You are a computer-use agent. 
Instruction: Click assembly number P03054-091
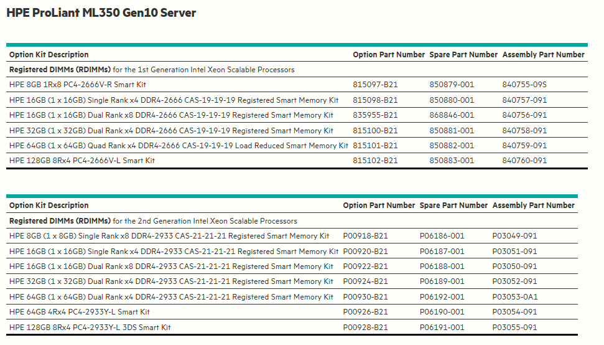[514, 312]
